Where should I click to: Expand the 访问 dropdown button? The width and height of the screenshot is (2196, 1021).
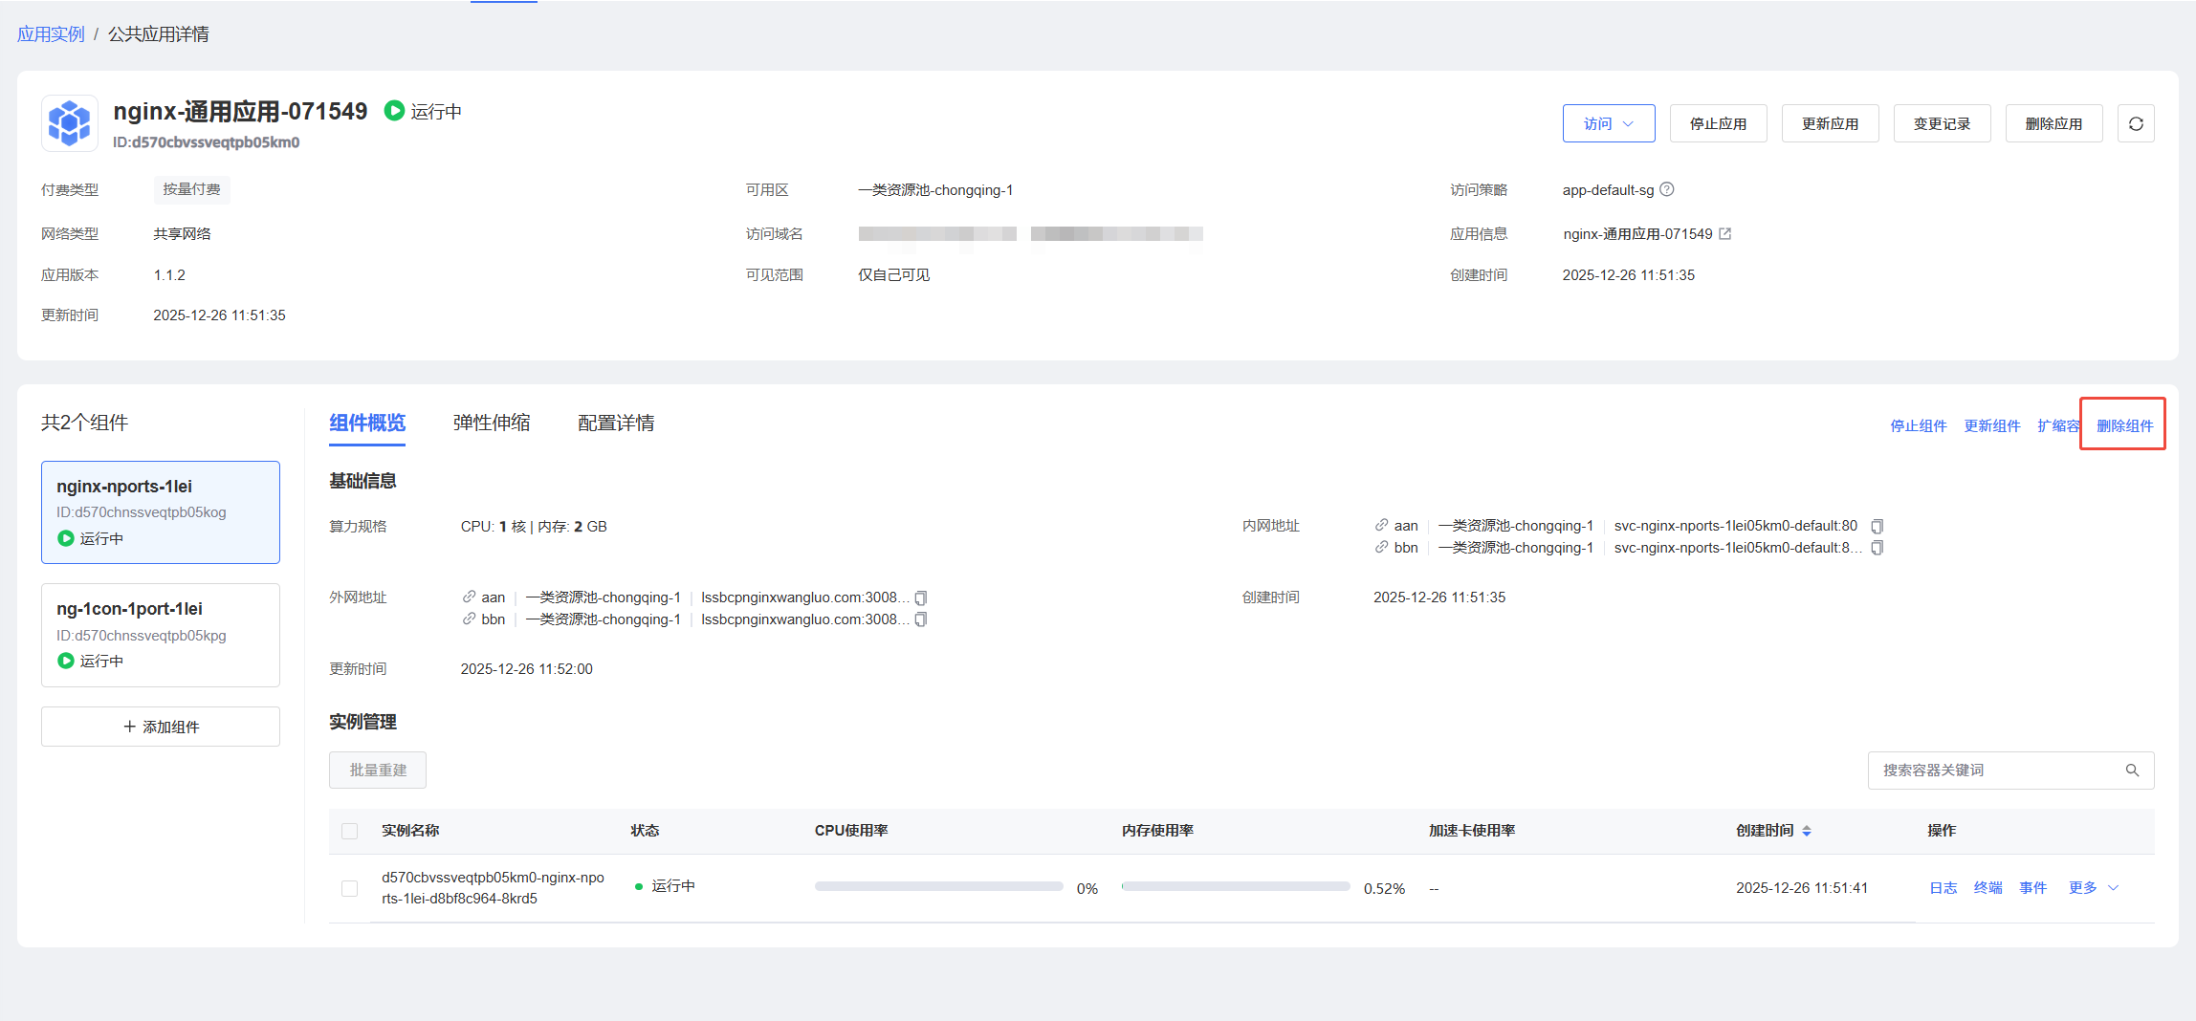click(1608, 124)
